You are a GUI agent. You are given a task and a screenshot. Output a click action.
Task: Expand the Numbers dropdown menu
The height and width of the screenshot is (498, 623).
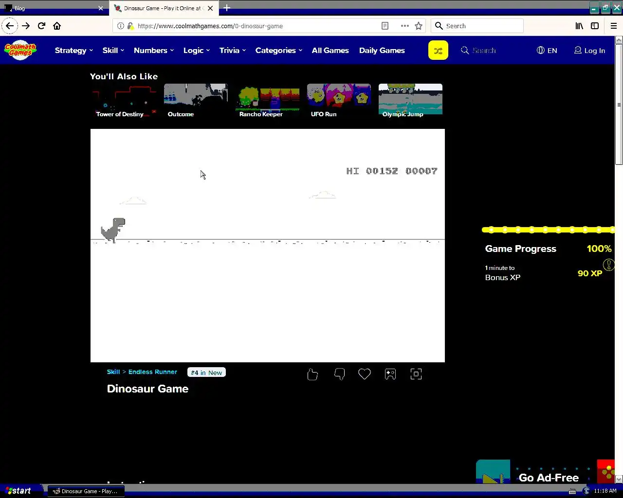click(154, 50)
